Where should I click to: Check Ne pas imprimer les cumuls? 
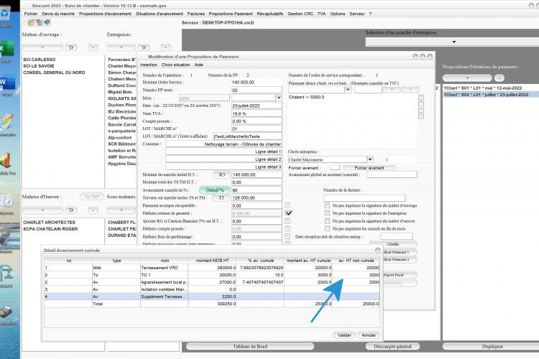coord(327,228)
